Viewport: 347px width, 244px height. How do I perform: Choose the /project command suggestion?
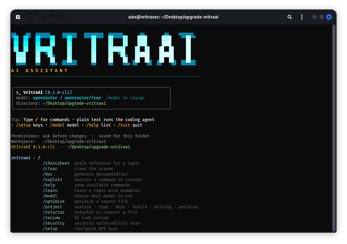[52, 207]
